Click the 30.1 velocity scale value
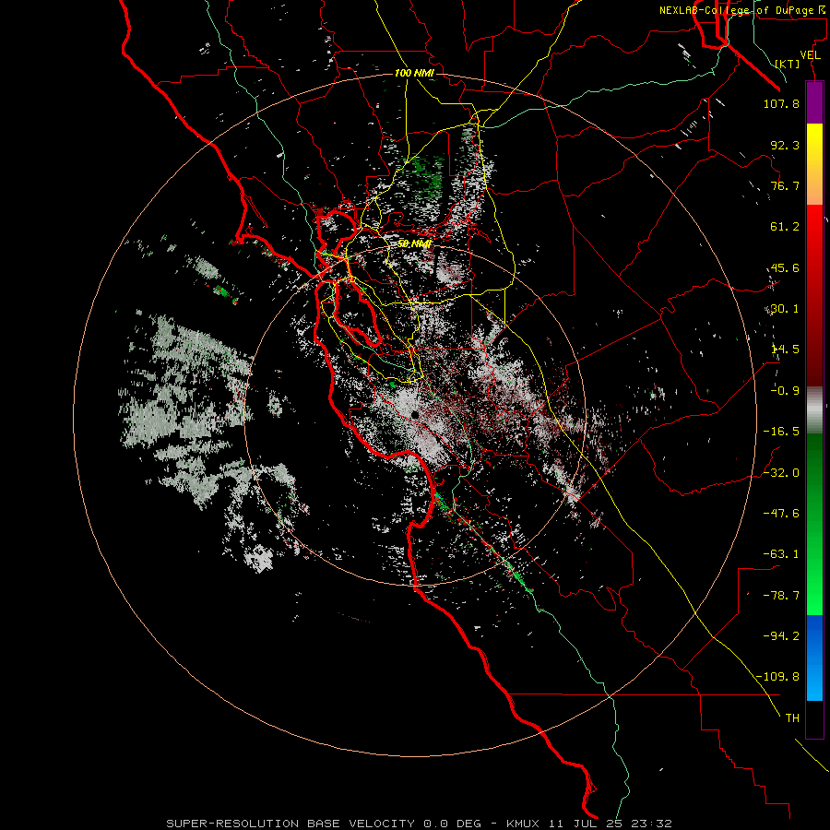830x830 pixels. (x=785, y=309)
